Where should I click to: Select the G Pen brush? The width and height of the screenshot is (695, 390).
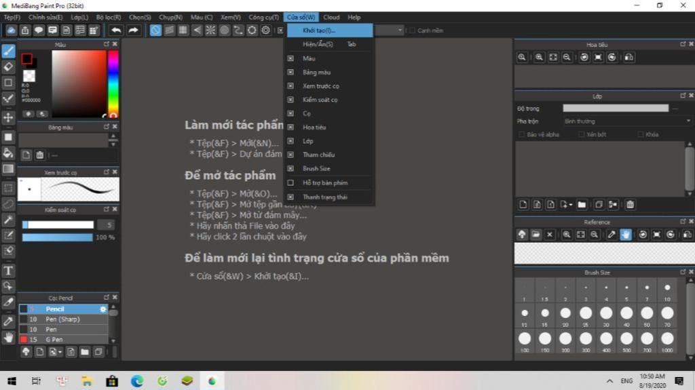54,339
